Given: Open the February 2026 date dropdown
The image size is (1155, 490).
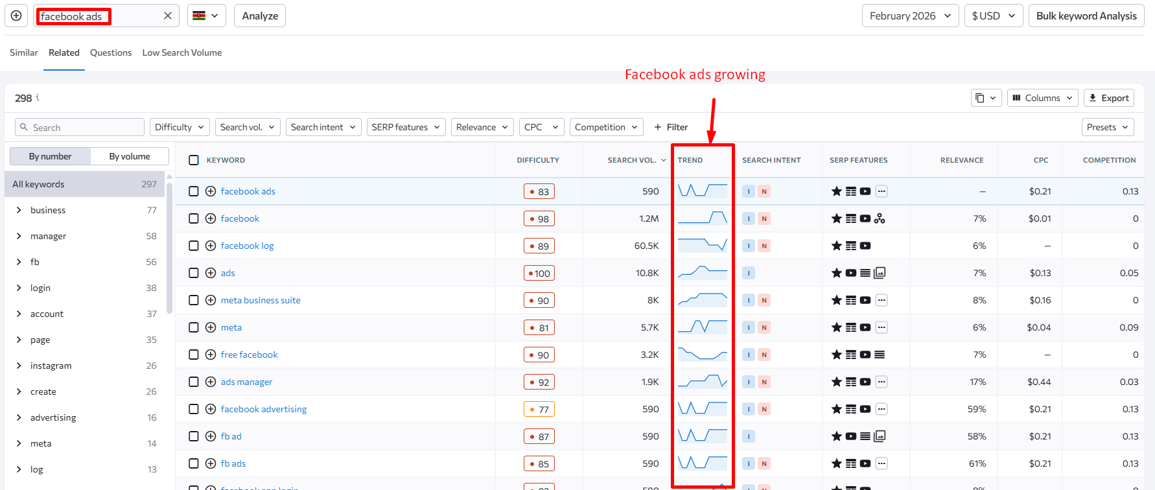Looking at the screenshot, I should (x=910, y=16).
